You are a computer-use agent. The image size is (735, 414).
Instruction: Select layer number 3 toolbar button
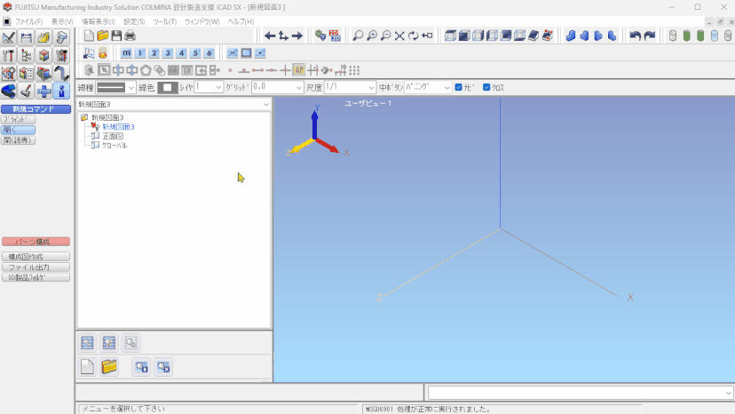tap(168, 53)
